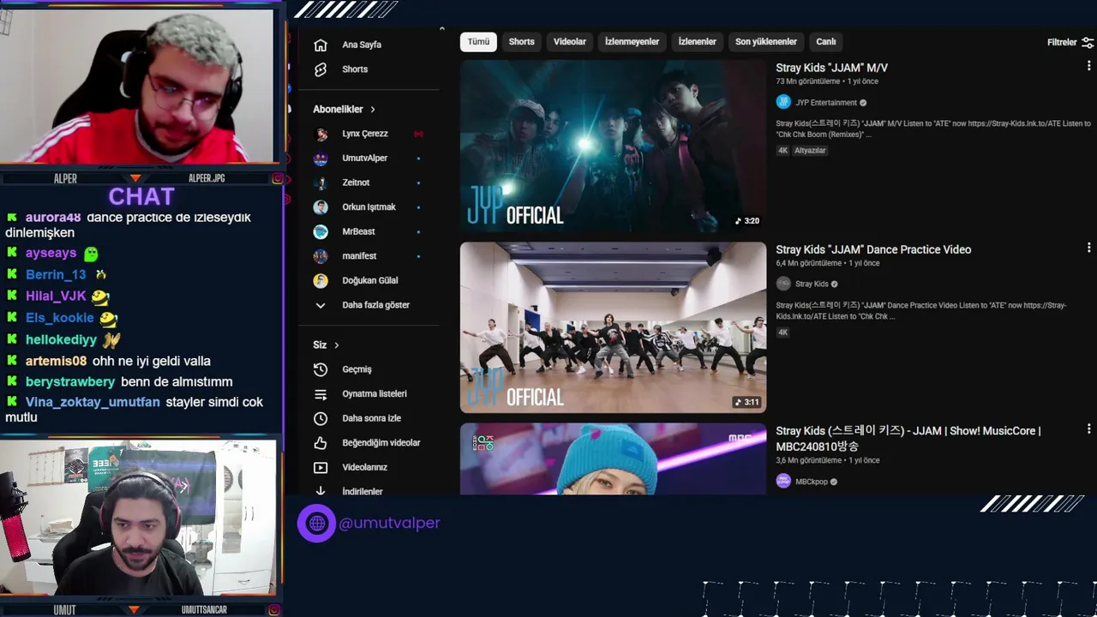Image resolution: width=1097 pixels, height=617 pixels.
Task: Click chat username Berrin_13
Action: pos(56,274)
